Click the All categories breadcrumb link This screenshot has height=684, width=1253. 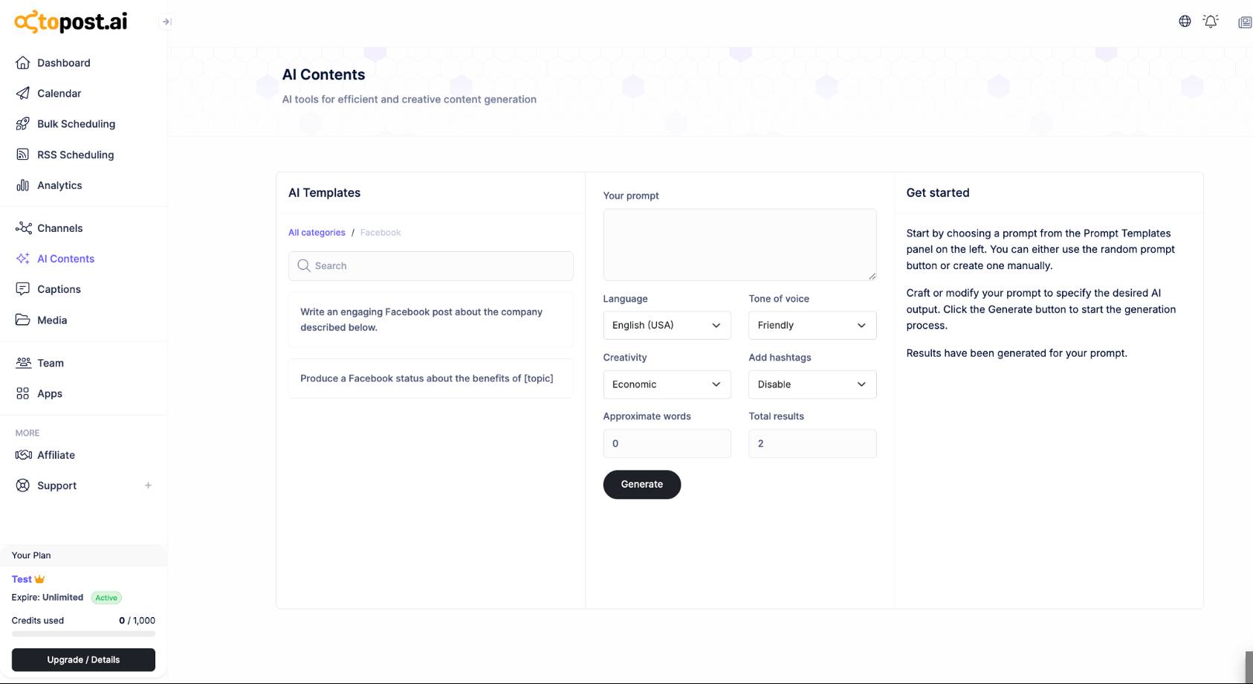[x=317, y=233]
